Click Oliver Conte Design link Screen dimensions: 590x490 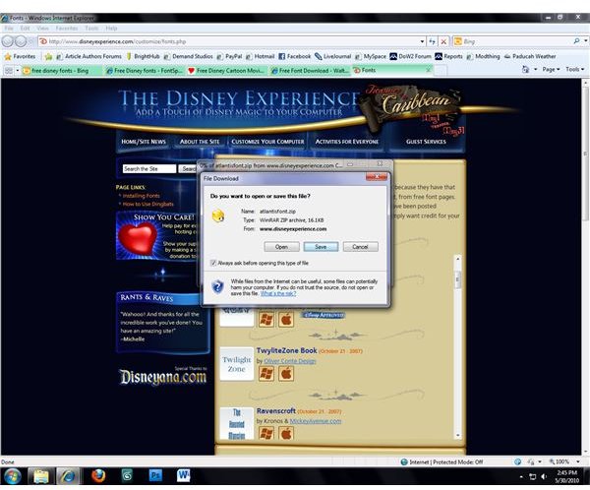[x=290, y=361]
